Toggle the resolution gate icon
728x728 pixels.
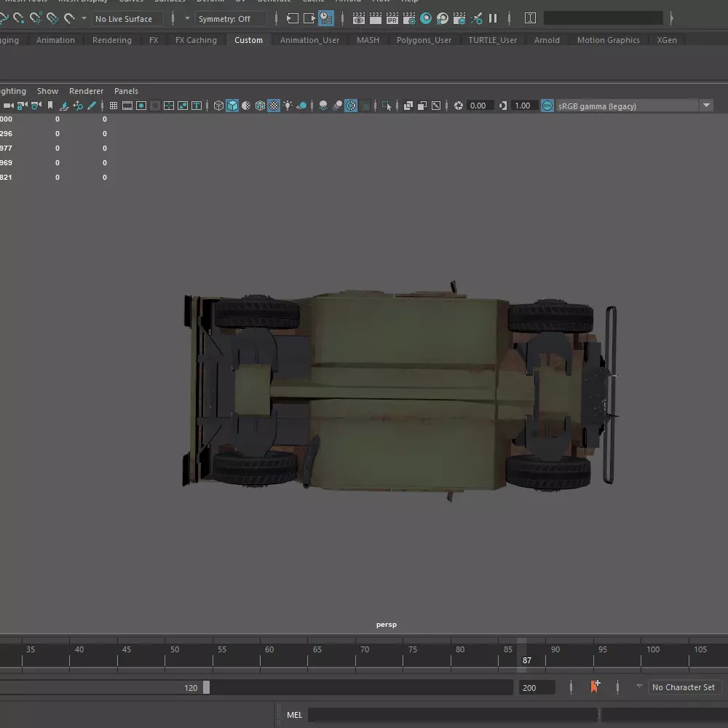141,106
